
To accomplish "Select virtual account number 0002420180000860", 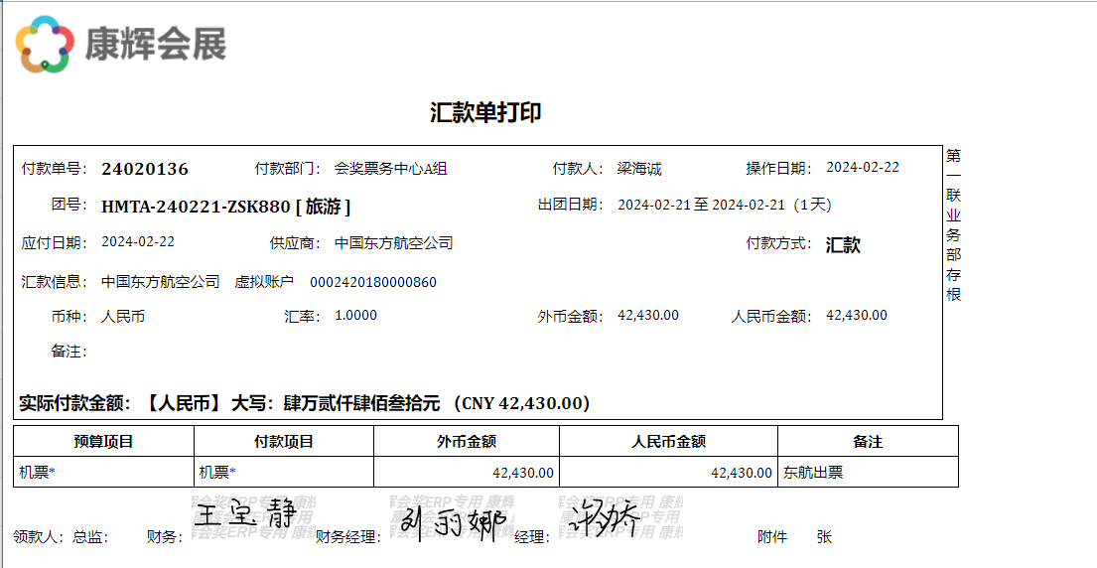I will (373, 282).
